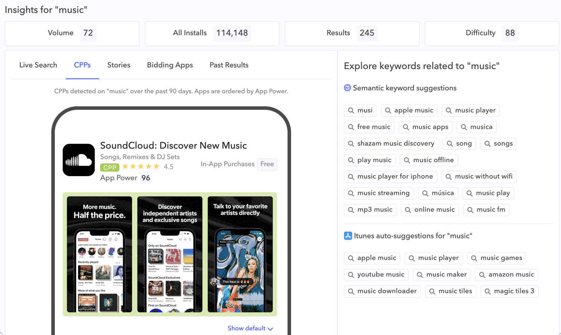Click the AI icon beside Semantic keyword suggestions
The width and height of the screenshot is (561, 335).
click(x=347, y=87)
